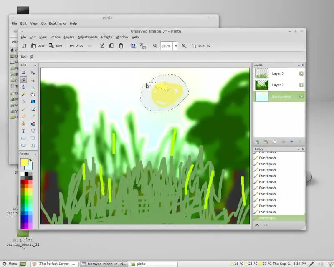Open the Window menu
The image size is (334, 267).
click(x=121, y=37)
